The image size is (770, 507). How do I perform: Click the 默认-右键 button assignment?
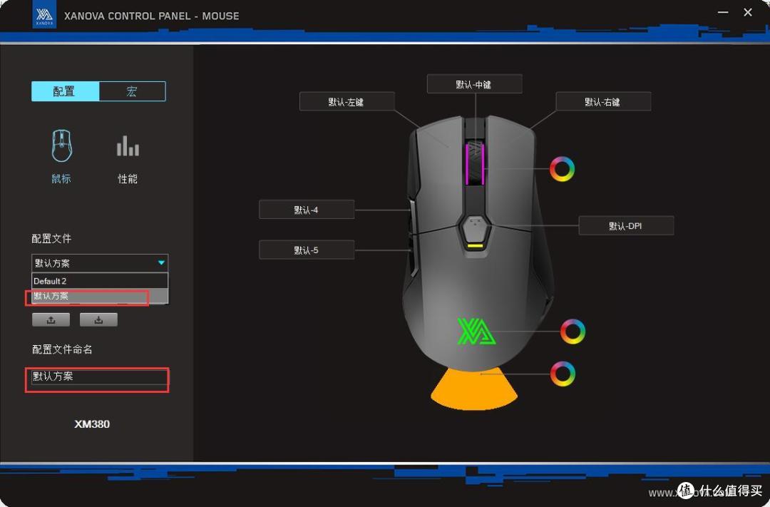[603, 102]
